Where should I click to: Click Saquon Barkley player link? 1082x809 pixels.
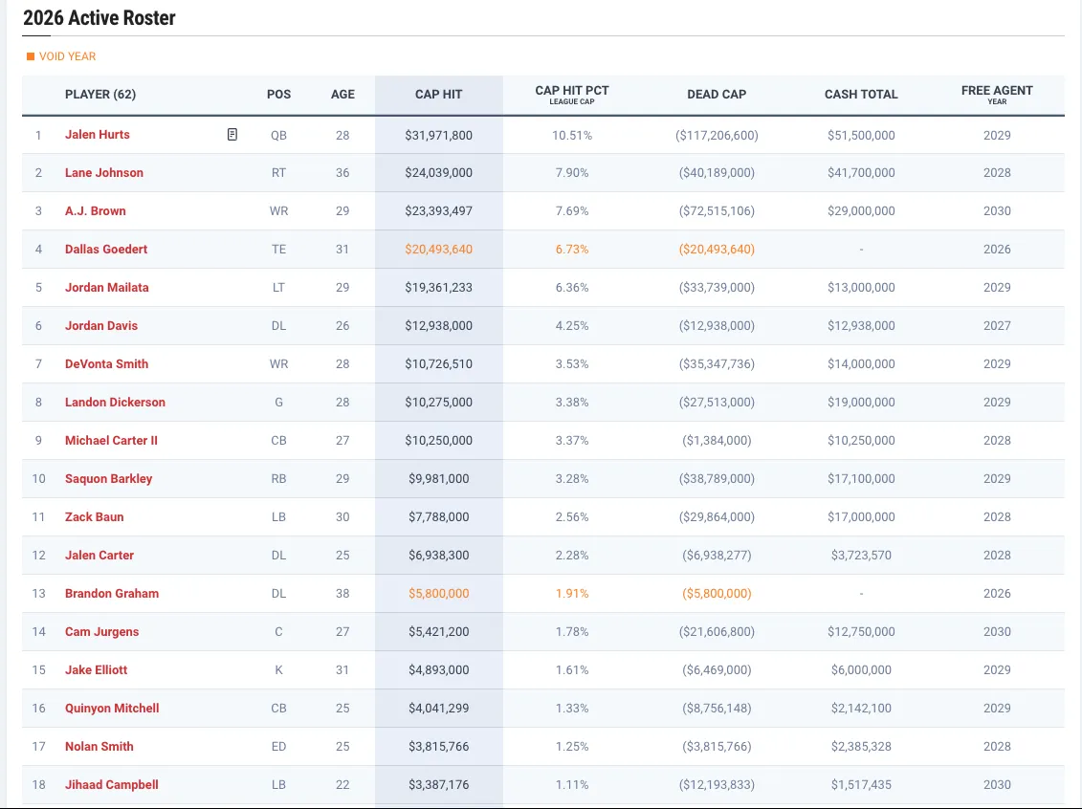(108, 479)
